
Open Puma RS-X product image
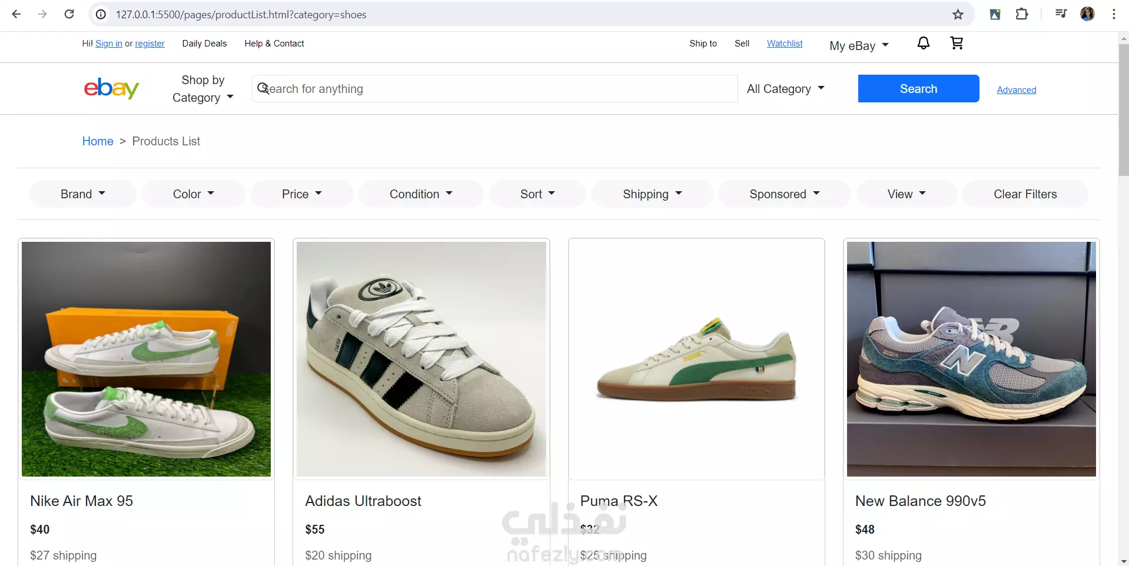[x=696, y=359]
